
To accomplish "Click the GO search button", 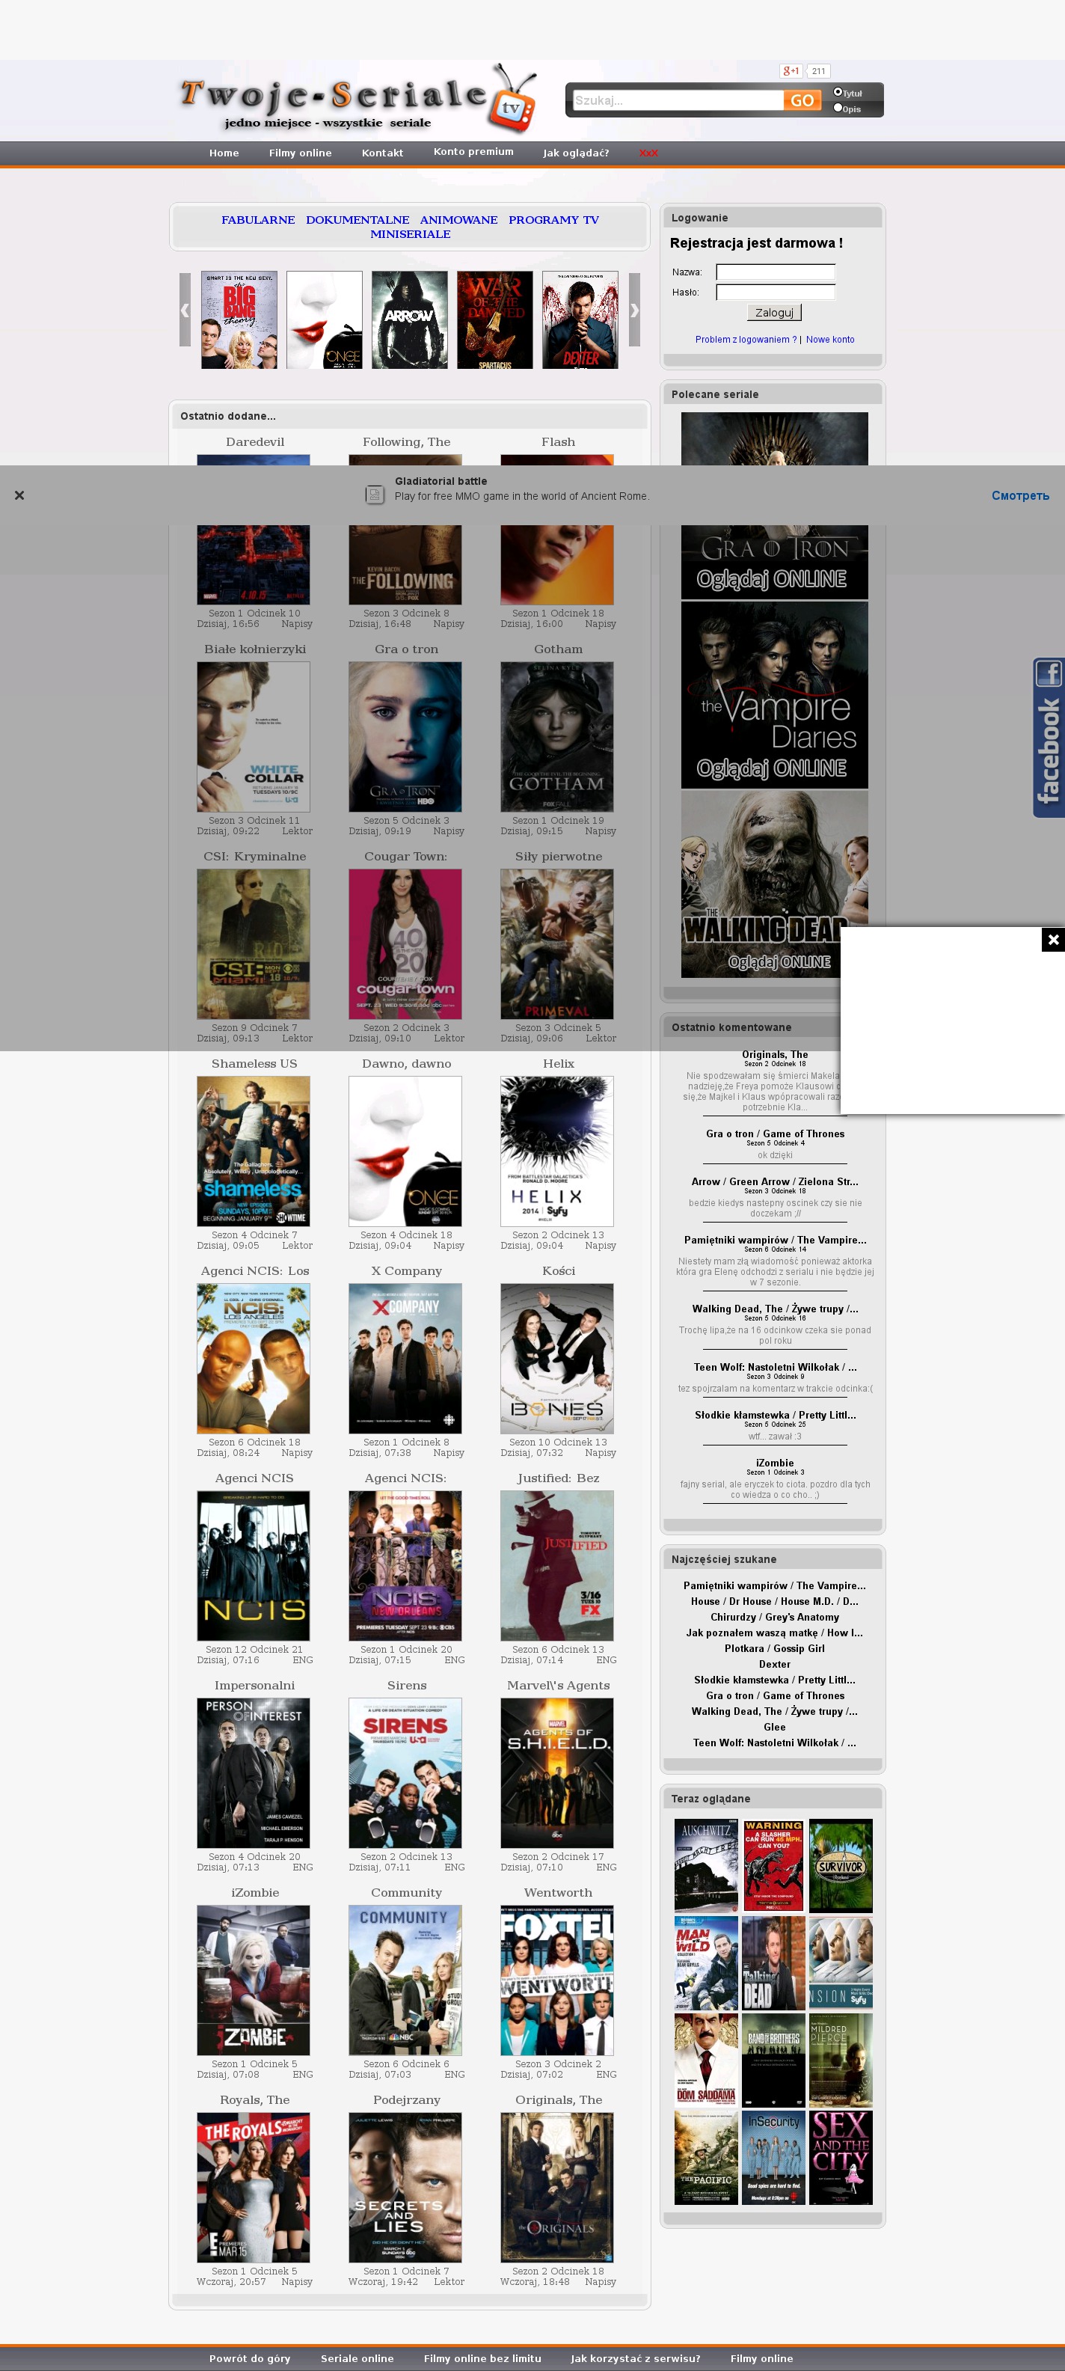I will click(x=802, y=100).
